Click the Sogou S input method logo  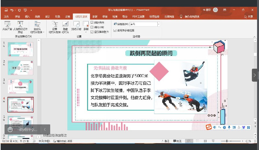click(209, 127)
